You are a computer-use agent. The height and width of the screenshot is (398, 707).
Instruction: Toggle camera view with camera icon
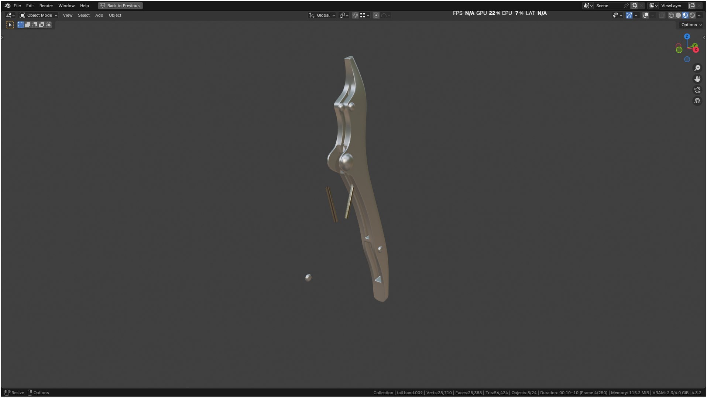[x=697, y=90]
